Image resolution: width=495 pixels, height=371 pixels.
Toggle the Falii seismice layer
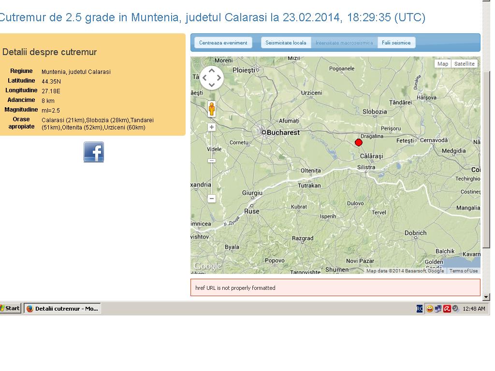click(x=396, y=43)
